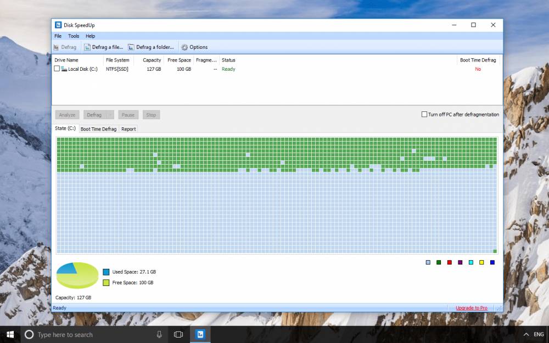
Task: Click the Stop button
Action: pyautogui.click(x=151, y=115)
